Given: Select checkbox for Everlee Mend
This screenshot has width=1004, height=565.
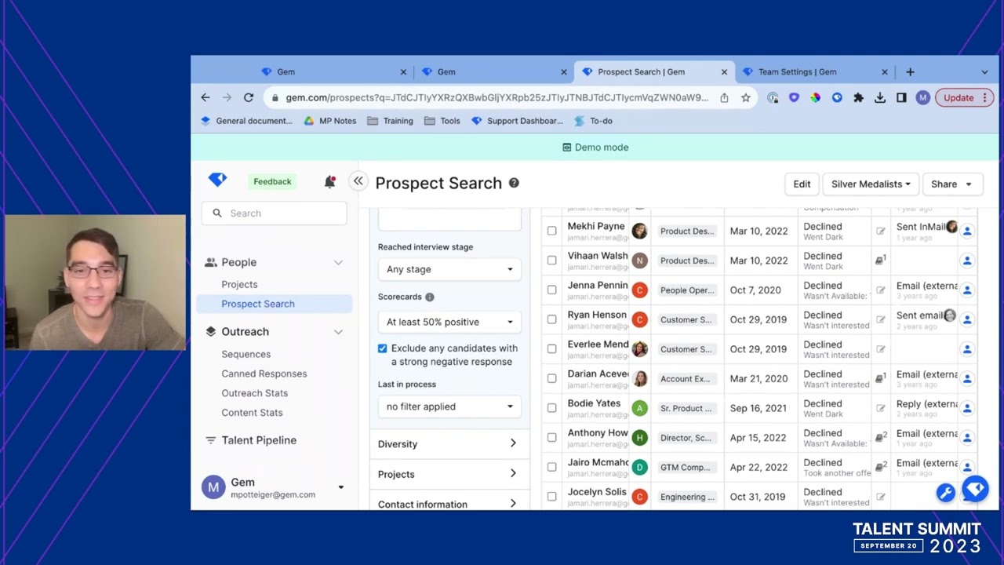Looking at the screenshot, I should pyautogui.click(x=551, y=349).
